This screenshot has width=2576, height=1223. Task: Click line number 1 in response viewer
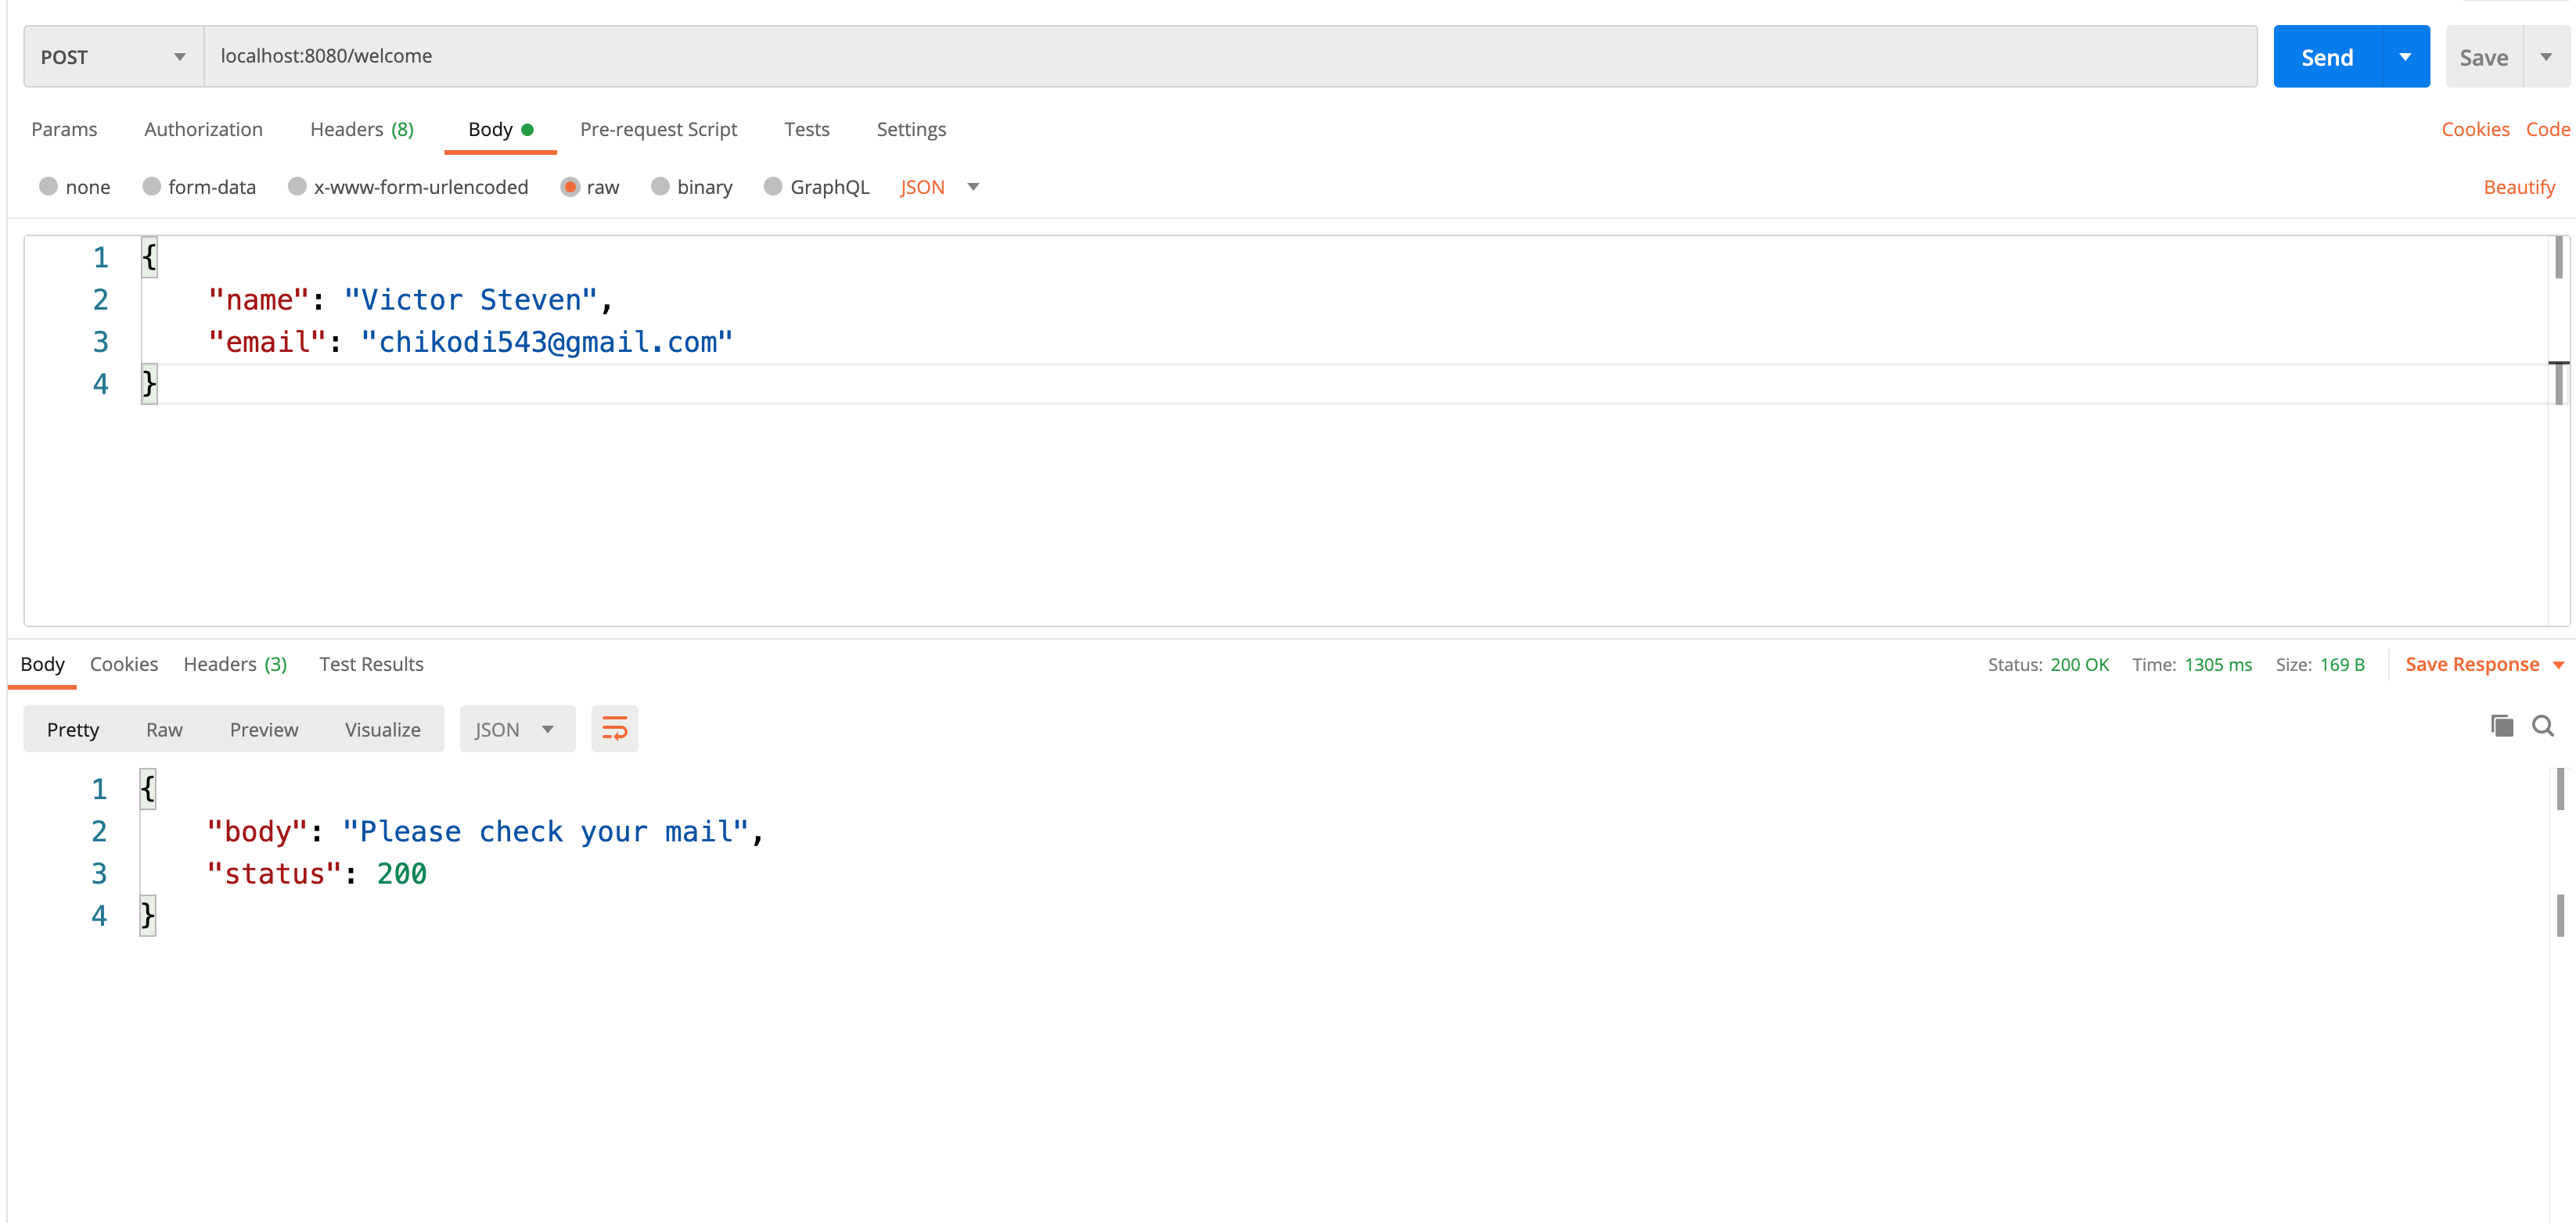tap(99, 789)
